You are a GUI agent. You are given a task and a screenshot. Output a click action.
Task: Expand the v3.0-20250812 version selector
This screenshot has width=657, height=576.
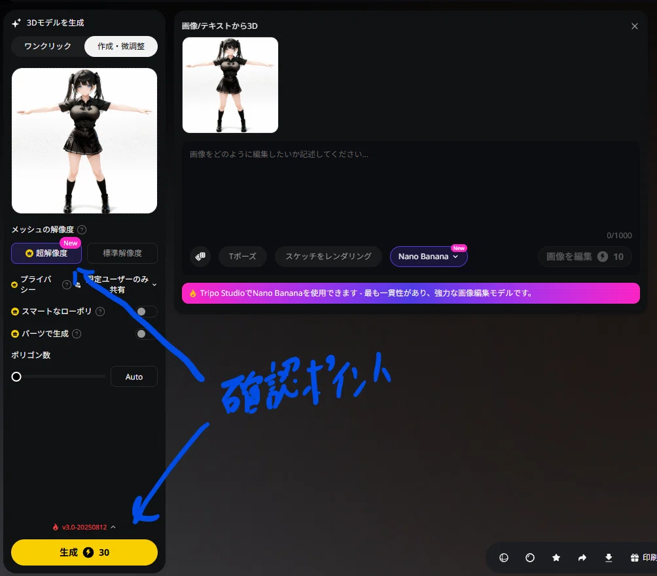click(x=84, y=527)
